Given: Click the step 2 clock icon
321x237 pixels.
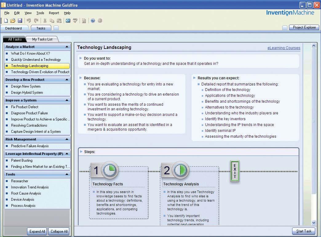Looking at the screenshot, I should (180, 170).
